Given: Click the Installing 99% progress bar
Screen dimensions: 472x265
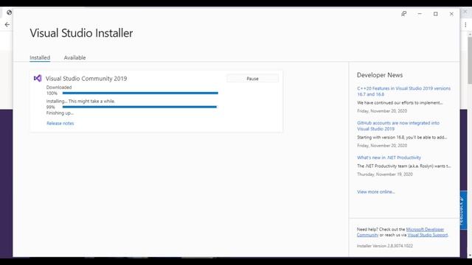Looking at the screenshot, I should (x=139, y=107).
